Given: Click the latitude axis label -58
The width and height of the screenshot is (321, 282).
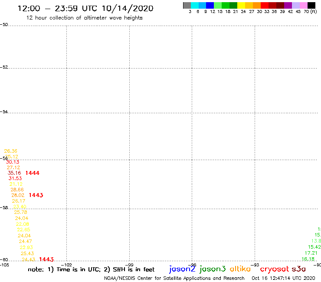Looking at the screenshot, I should coord(4,208).
